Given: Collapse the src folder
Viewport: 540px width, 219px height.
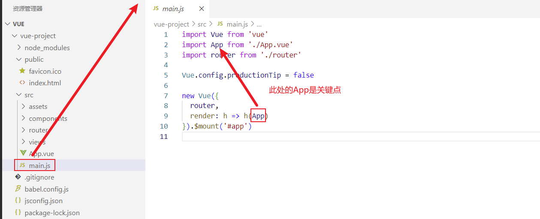Looking at the screenshot, I should [x=18, y=95].
